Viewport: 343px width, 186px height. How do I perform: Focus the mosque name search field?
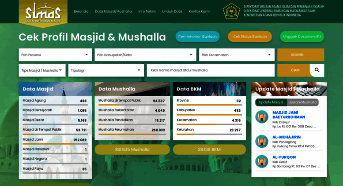[211, 70]
